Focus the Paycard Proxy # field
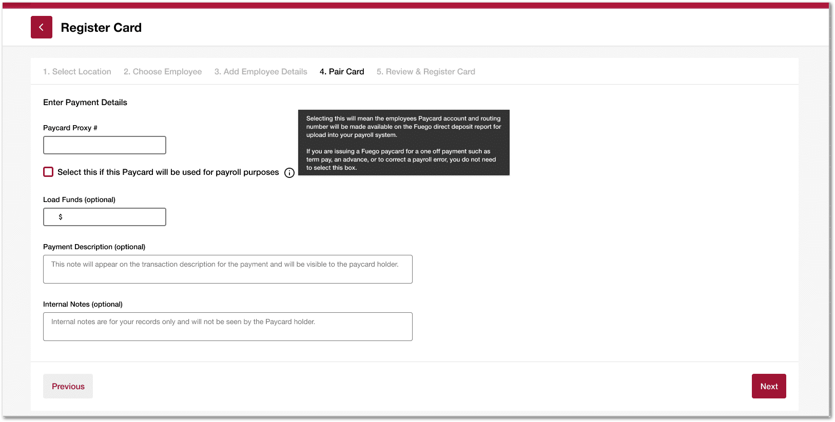The width and height of the screenshot is (835, 422). click(x=105, y=145)
